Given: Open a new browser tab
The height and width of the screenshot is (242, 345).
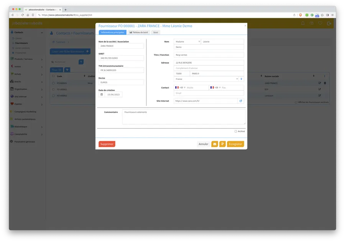Looking at the screenshot, I should coord(65,10).
